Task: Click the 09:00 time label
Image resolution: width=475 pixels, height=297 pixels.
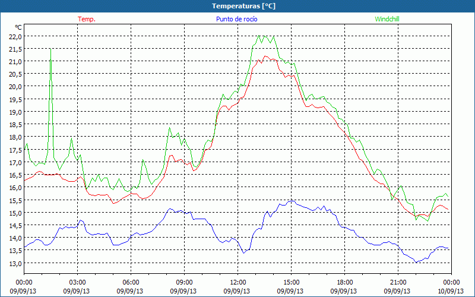Action: pyautogui.click(x=185, y=282)
